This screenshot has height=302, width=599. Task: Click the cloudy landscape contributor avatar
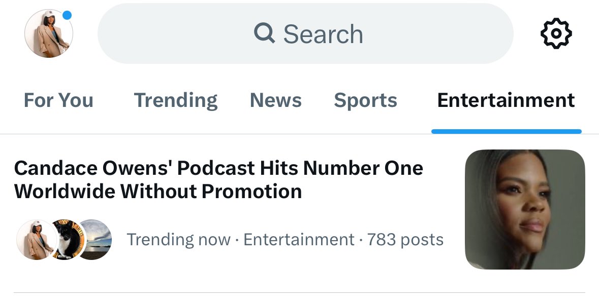pyautogui.click(x=94, y=240)
